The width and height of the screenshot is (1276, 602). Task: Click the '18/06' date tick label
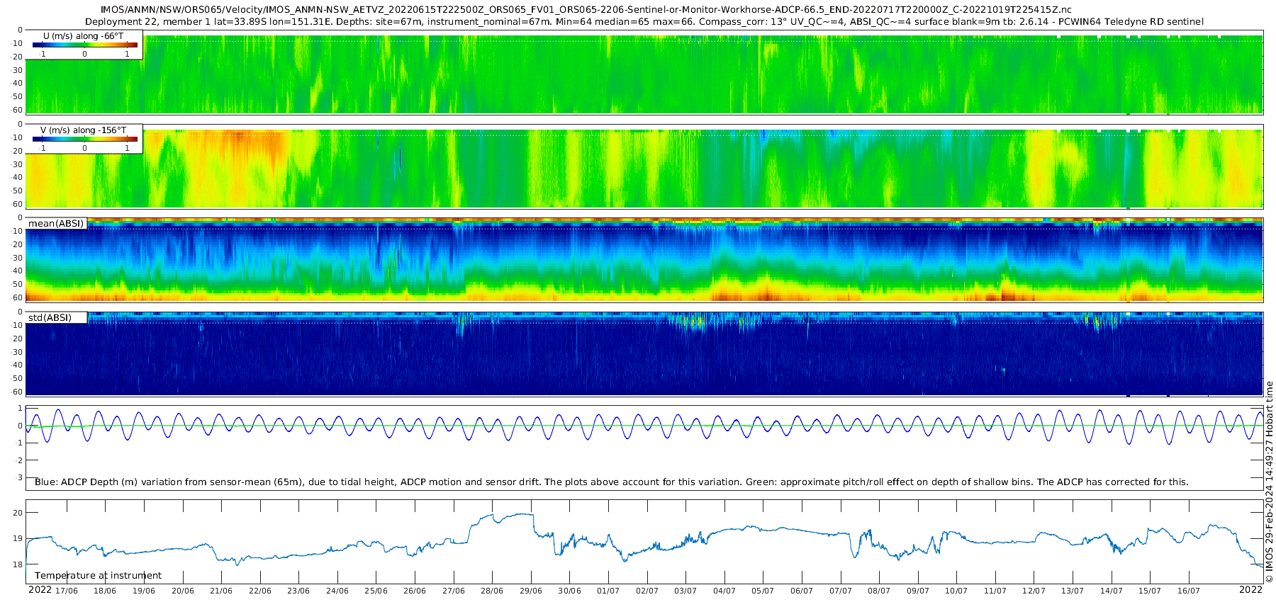point(105,591)
